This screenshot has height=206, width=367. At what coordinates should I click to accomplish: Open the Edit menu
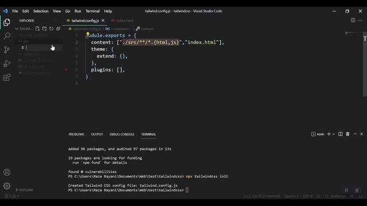(25, 11)
